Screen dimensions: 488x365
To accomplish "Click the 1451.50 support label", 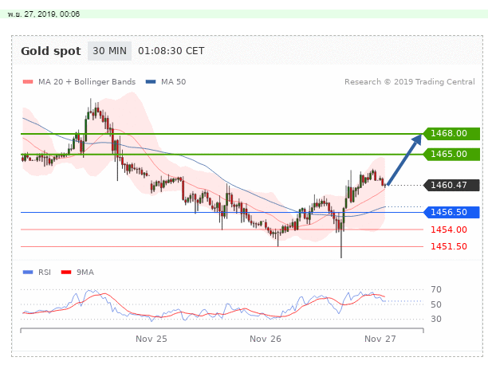I will tap(449, 247).
